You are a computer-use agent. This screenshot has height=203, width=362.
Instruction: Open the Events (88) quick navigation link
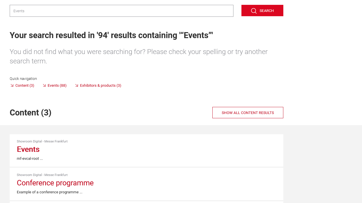pyautogui.click(x=57, y=85)
